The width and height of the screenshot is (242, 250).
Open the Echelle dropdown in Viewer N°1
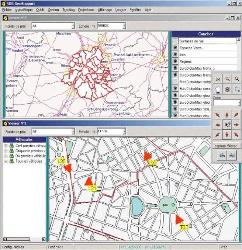(124, 131)
